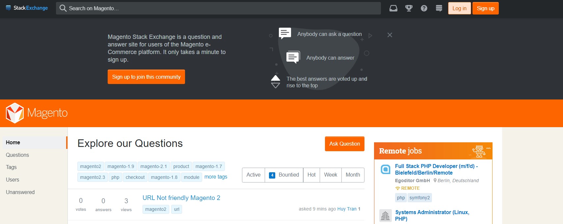Open URL Not friendly Magento 2 question

tap(181, 198)
